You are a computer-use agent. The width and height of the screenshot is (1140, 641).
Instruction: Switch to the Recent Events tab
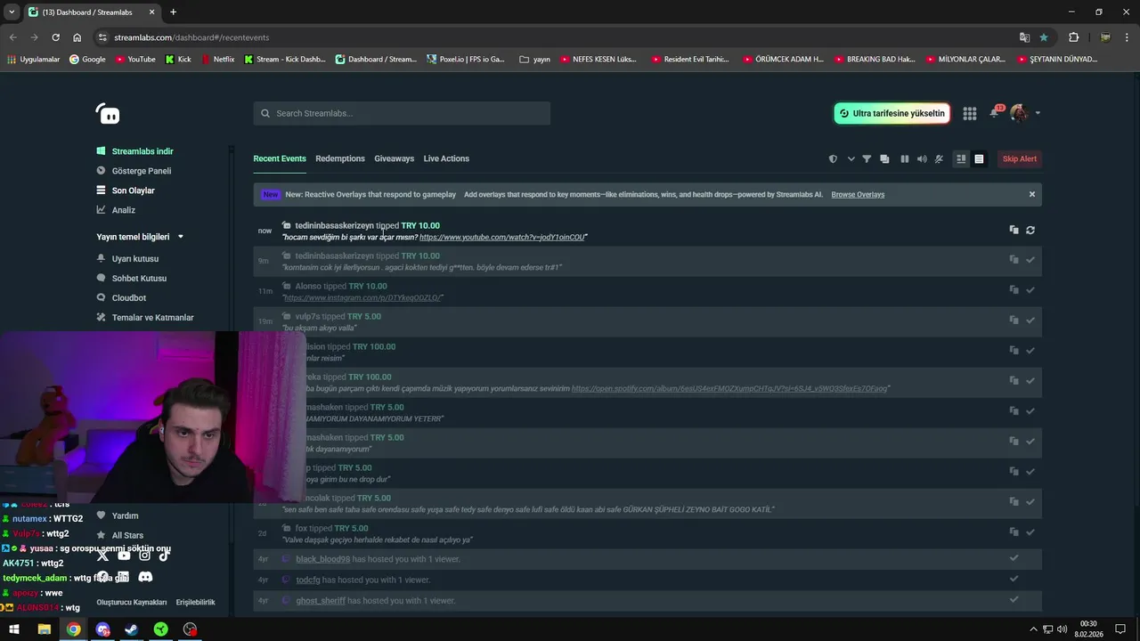280,158
